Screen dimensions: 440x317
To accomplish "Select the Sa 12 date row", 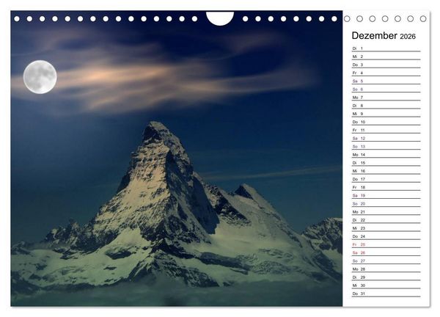I will pyautogui.click(x=386, y=138).
